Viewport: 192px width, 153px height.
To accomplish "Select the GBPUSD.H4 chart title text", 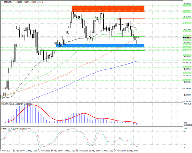I will pos(8,2).
